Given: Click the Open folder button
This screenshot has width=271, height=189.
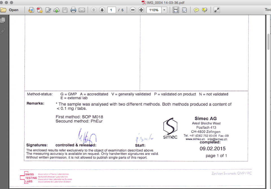Looking at the screenshot, I should click(x=10, y=10).
